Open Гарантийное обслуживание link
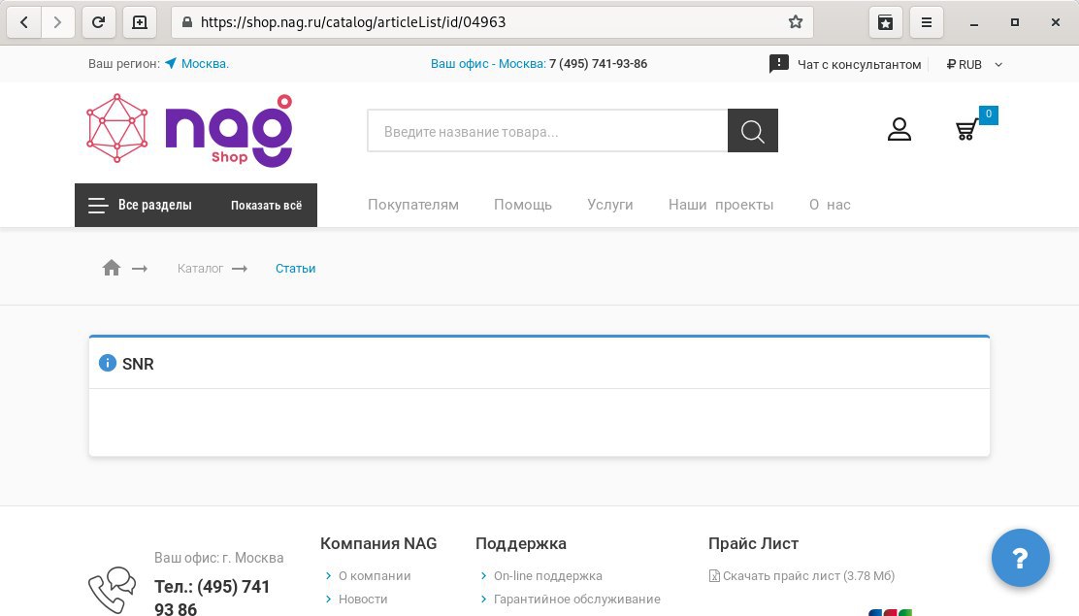Screen dimensions: 1079x616 point(576,600)
